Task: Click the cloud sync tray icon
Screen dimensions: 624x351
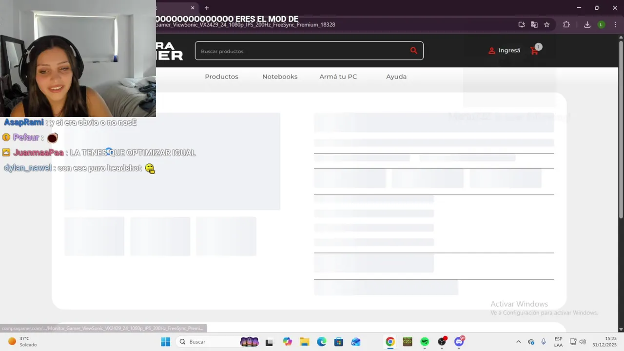Action: [531, 342]
